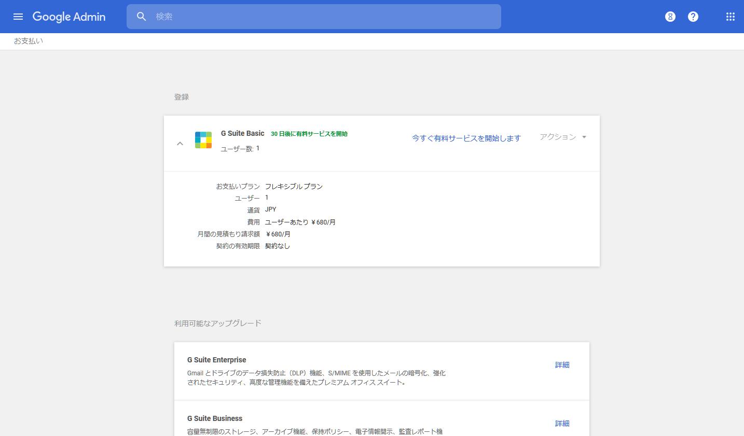Click the 登録 section label

(x=182, y=97)
